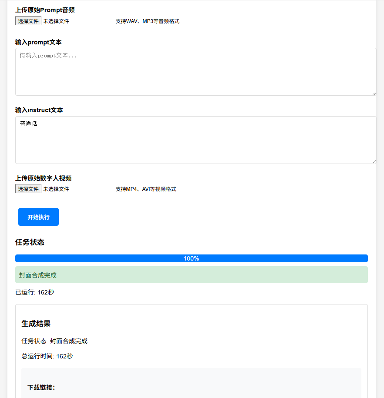Click the 总运行时间: 162秒 line
The image size is (384, 398).
pos(47,356)
